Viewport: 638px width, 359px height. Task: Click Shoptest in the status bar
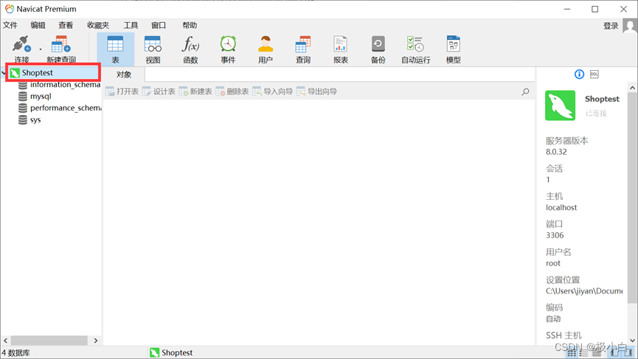click(171, 352)
